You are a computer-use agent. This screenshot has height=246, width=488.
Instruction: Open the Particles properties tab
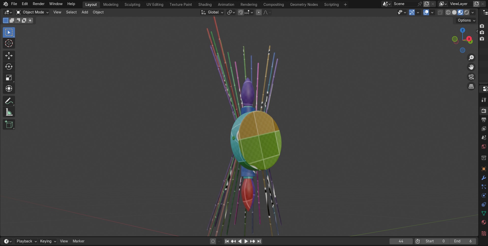click(484, 187)
